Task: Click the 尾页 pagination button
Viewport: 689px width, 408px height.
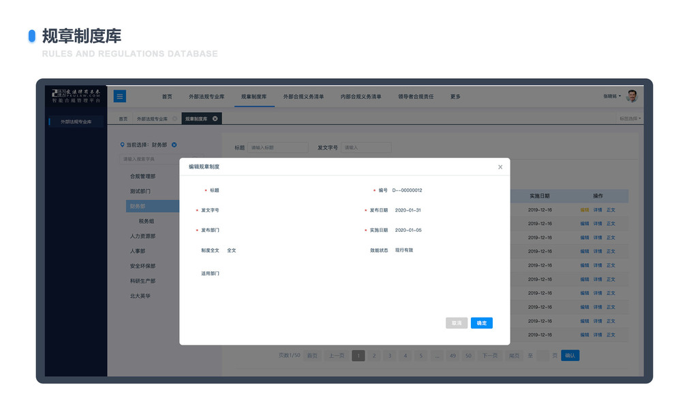Action: [514, 356]
